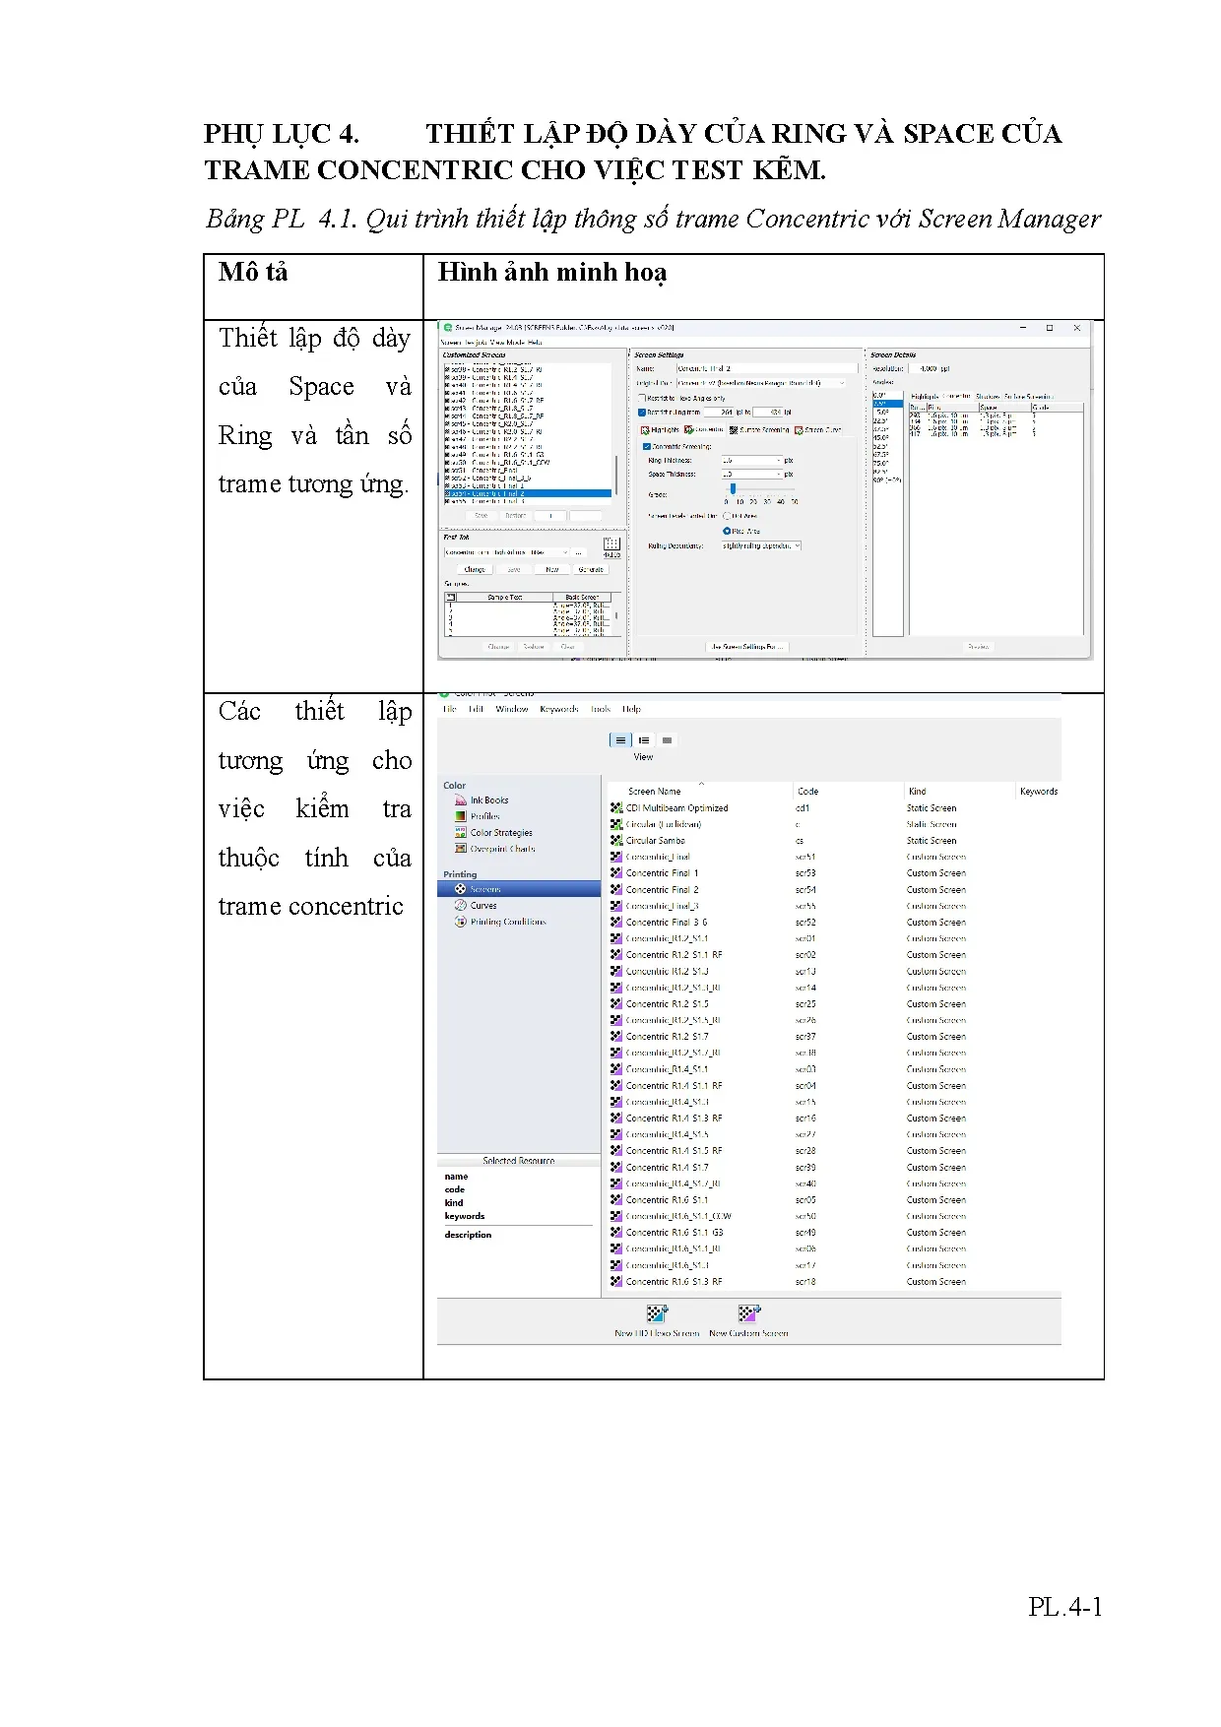Click the Generate button
This screenshot has height=1727, width=1221.
(x=591, y=569)
